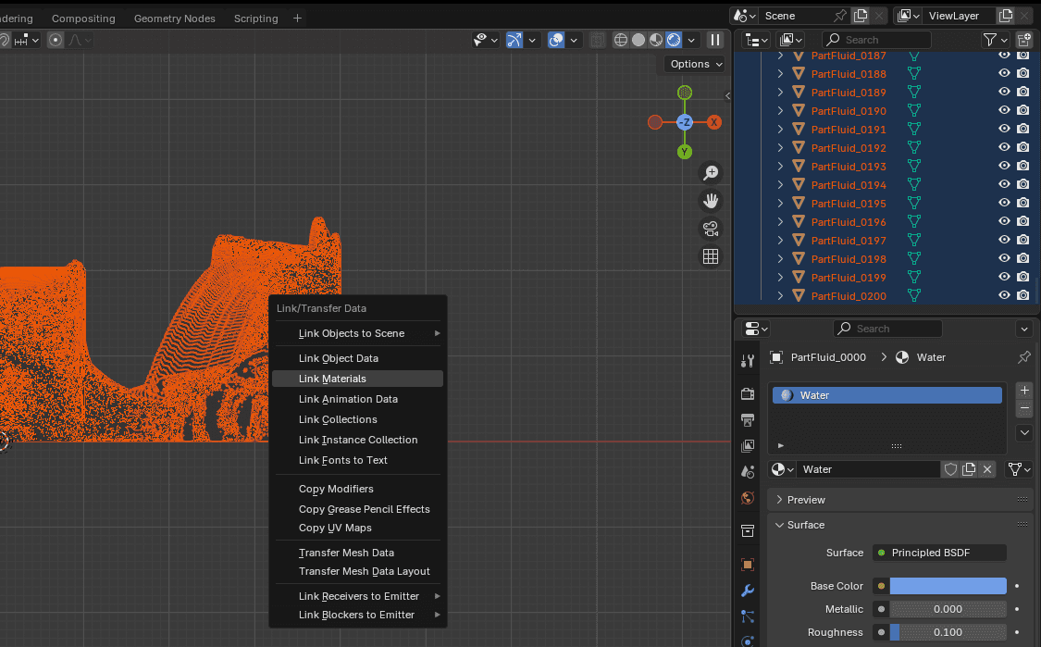Image resolution: width=1041 pixels, height=647 pixels.
Task: Expand PartFluid_0192 in the outliner
Action: 780,148
